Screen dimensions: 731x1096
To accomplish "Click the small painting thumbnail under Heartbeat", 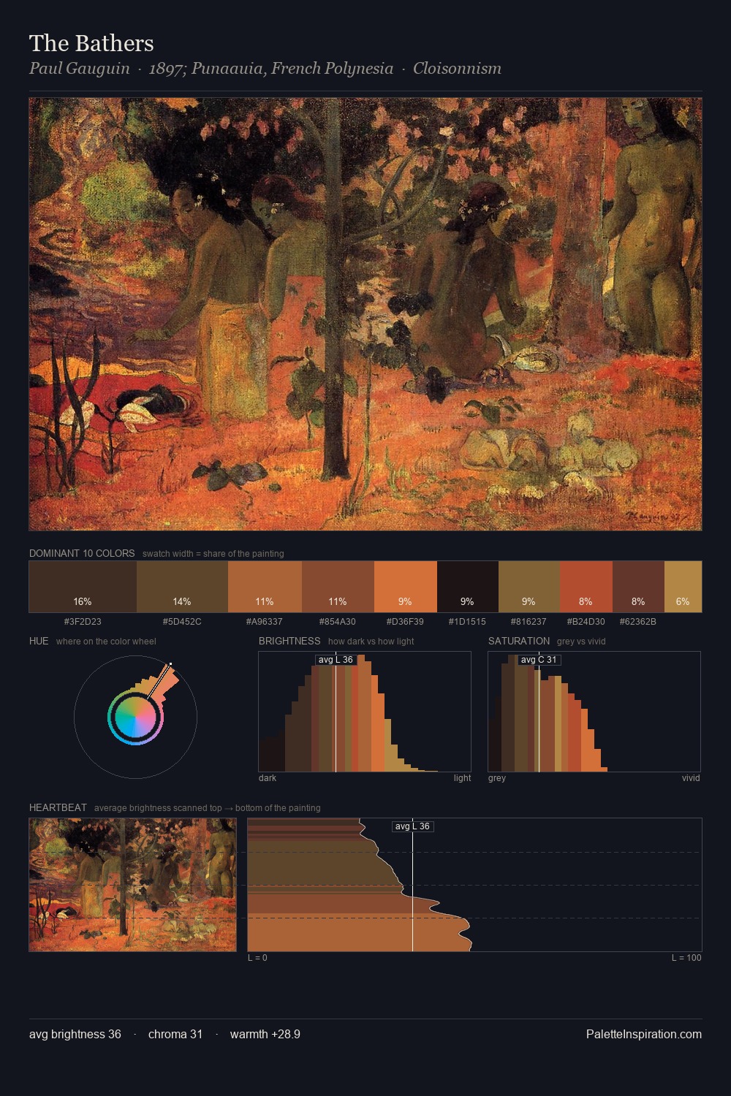I will click(133, 885).
